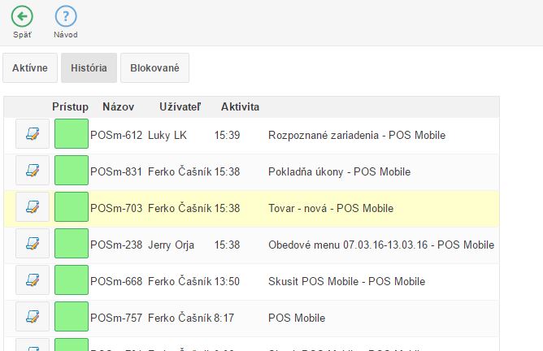Click green access square for POSm-703
This screenshot has height=351, width=543.
click(72, 208)
